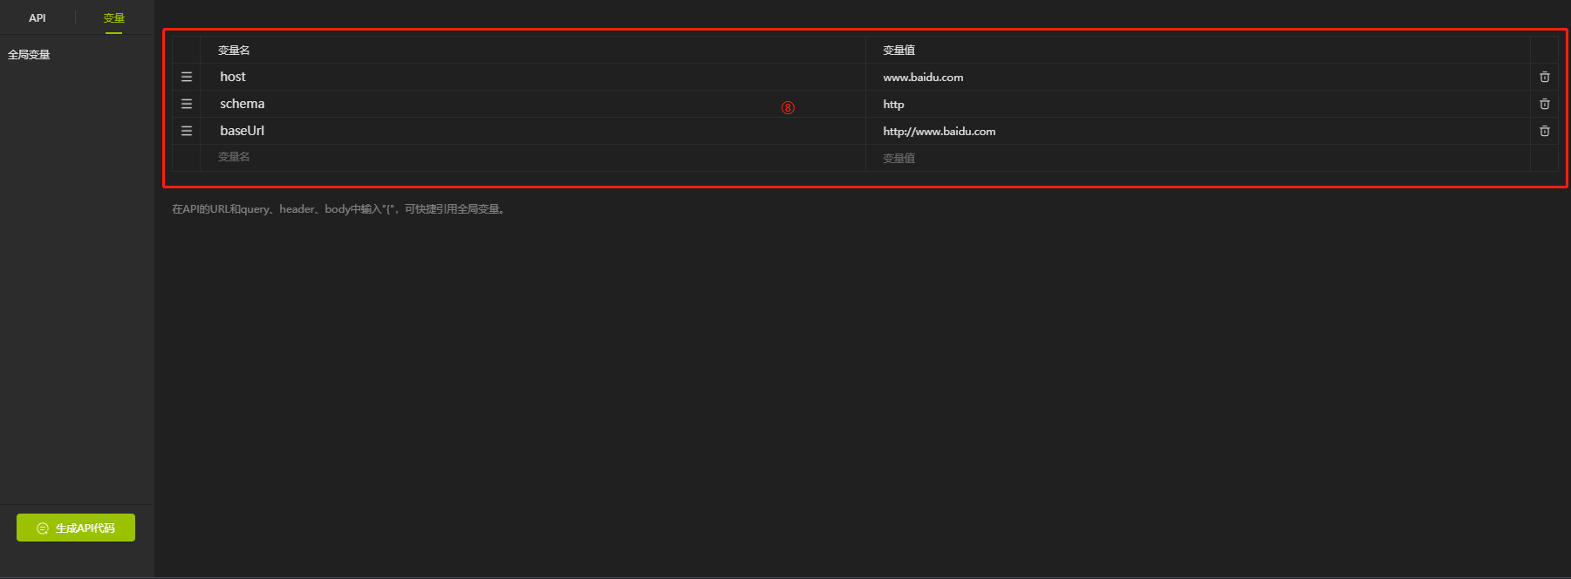Edit the schema variable name cell
This screenshot has width=1571, height=579.
(x=533, y=104)
